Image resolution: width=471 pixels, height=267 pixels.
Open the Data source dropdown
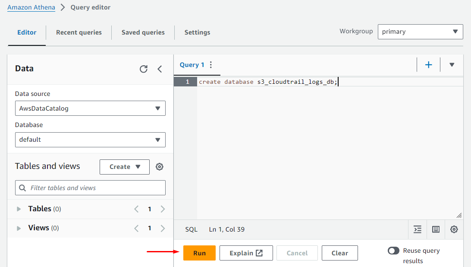(x=90, y=108)
